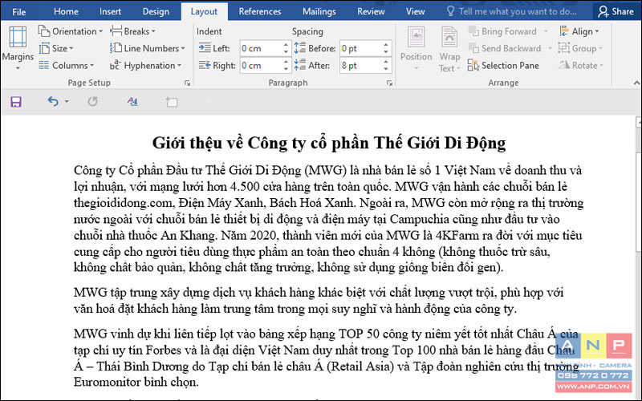The width and height of the screenshot is (642, 401).
Task: Click the Indent Right icon
Action: tap(205, 65)
